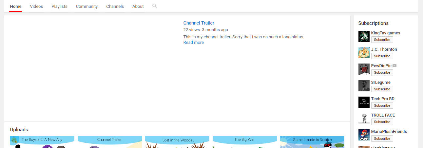This screenshot has height=148, width=423.
Task: Click the Subscriptions sidebar heading
Action: [x=374, y=23]
